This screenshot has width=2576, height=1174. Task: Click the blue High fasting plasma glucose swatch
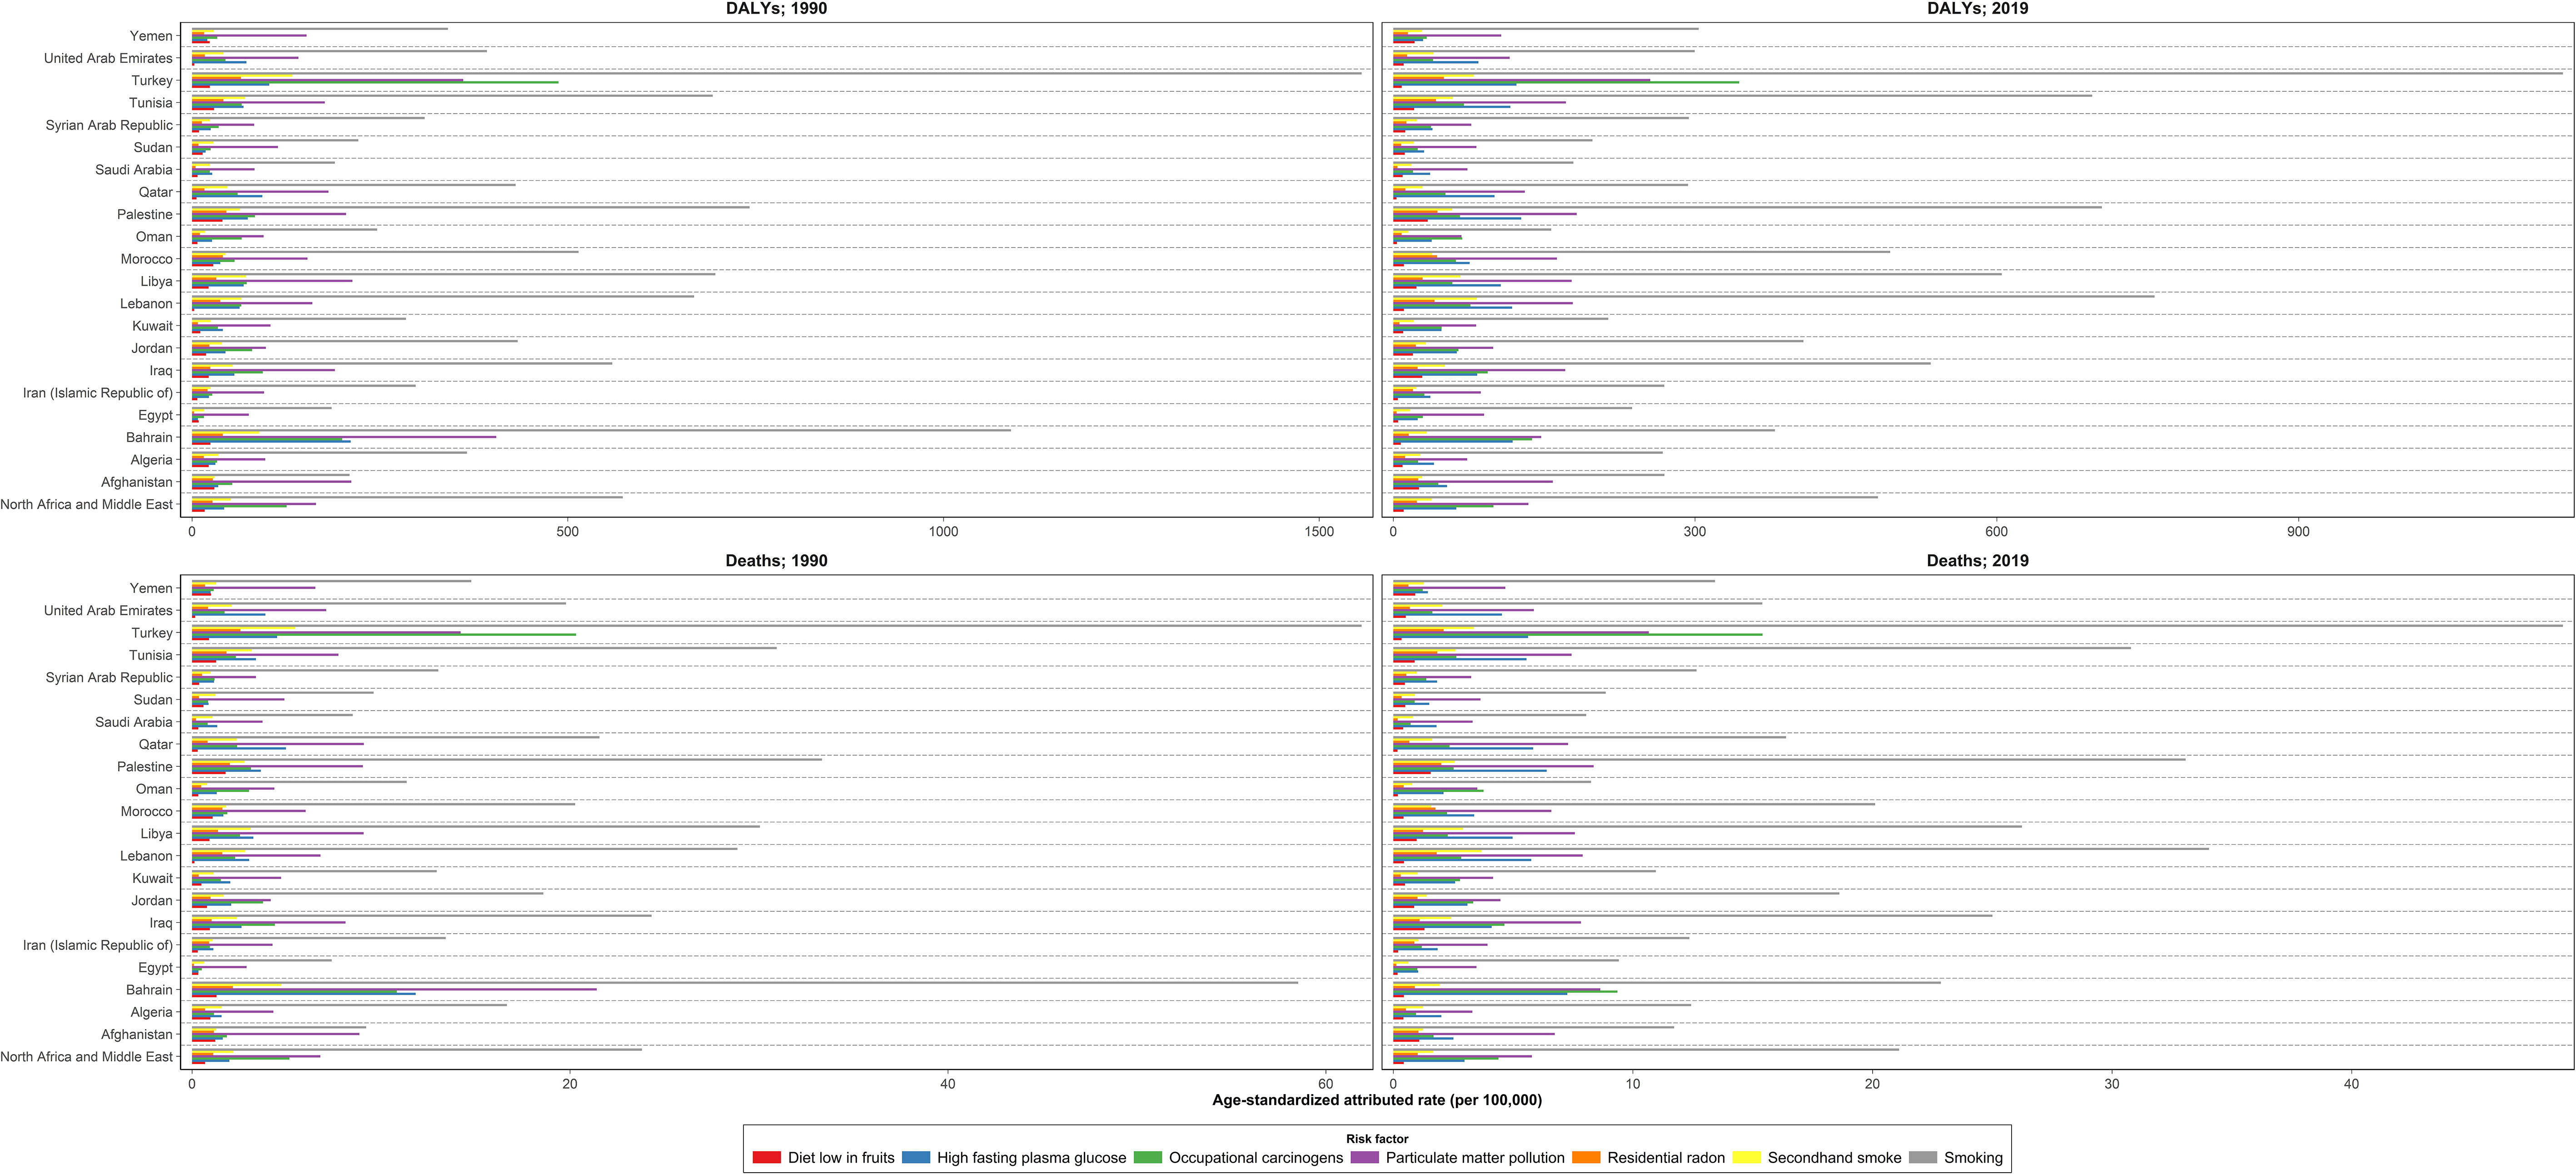[x=916, y=1157]
